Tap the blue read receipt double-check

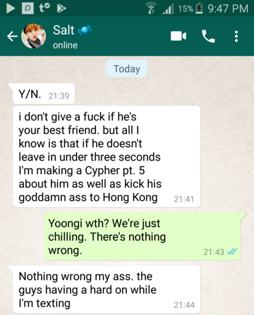pyautogui.click(x=232, y=251)
